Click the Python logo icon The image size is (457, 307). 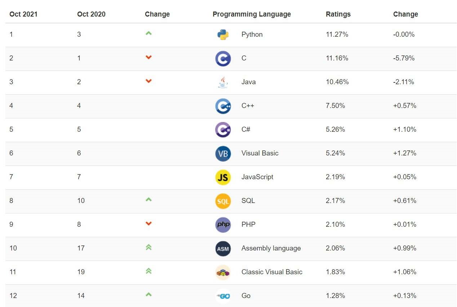click(223, 35)
